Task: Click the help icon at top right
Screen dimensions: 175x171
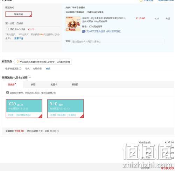Action: pyautogui.click(x=141, y=1)
